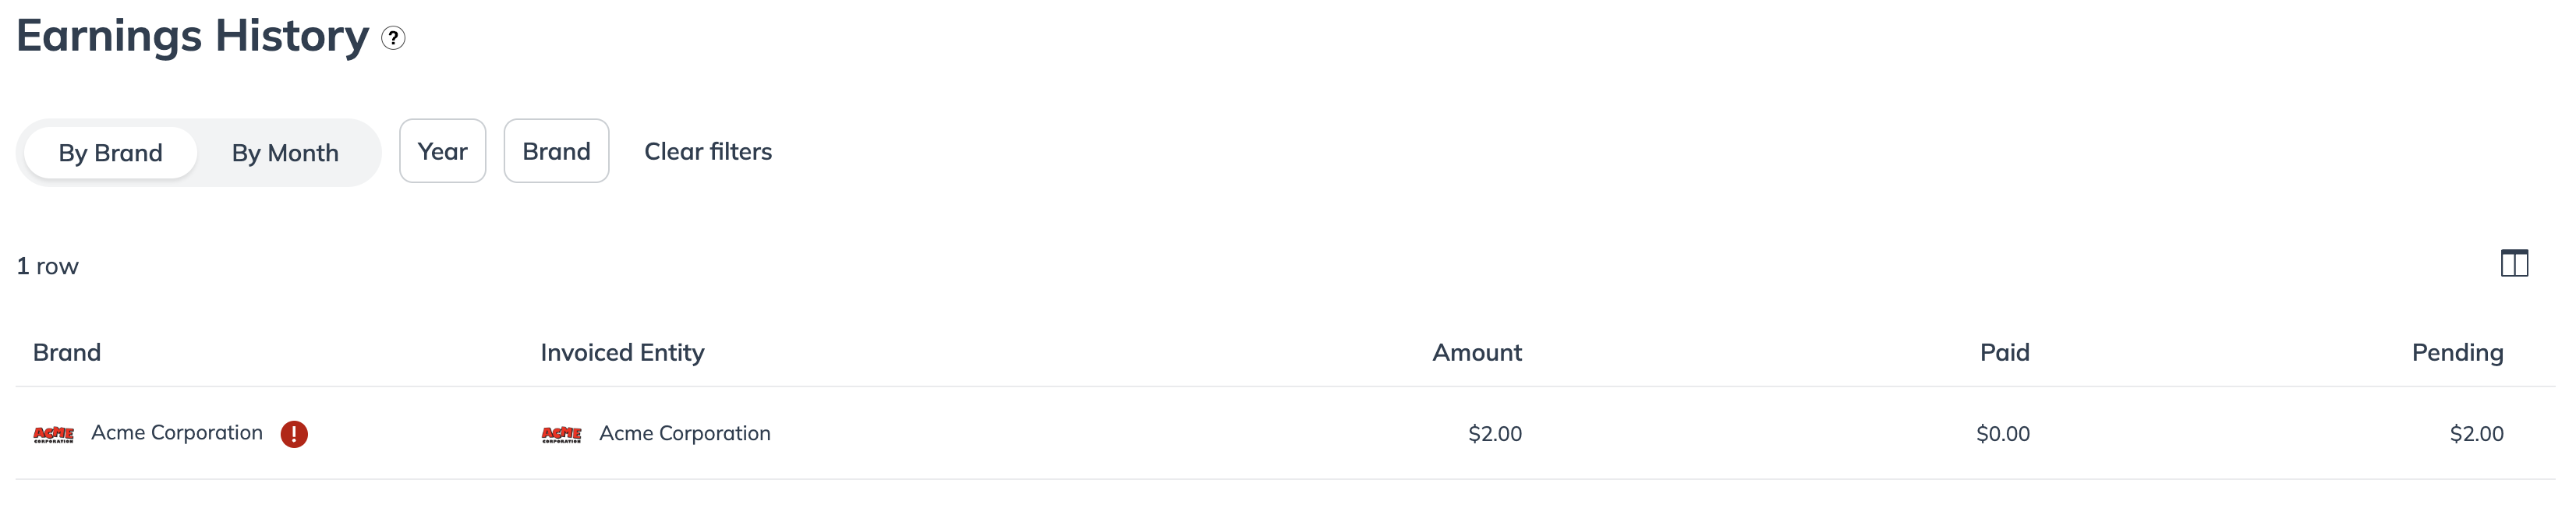2576x508 pixels.
Task: Open the Brand filter dropdown
Action: (x=556, y=151)
